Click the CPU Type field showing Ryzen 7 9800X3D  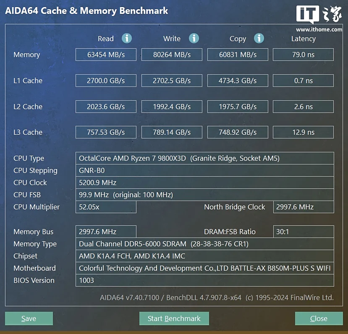[204, 158]
